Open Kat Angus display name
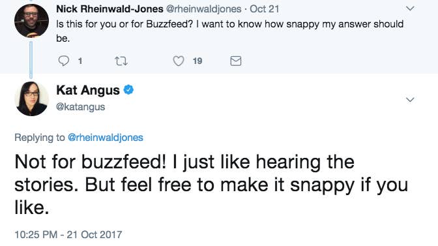The image size is (438, 246). coord(88,90)
